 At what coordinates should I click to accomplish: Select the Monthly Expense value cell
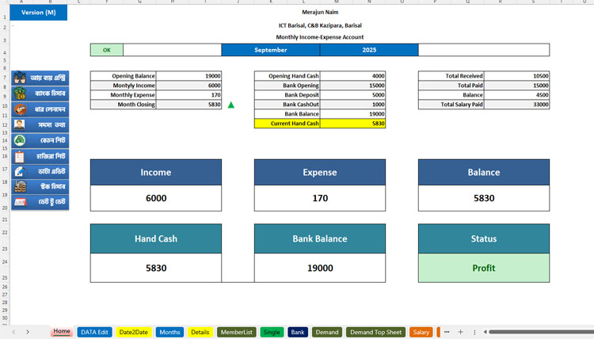point(188,95)
